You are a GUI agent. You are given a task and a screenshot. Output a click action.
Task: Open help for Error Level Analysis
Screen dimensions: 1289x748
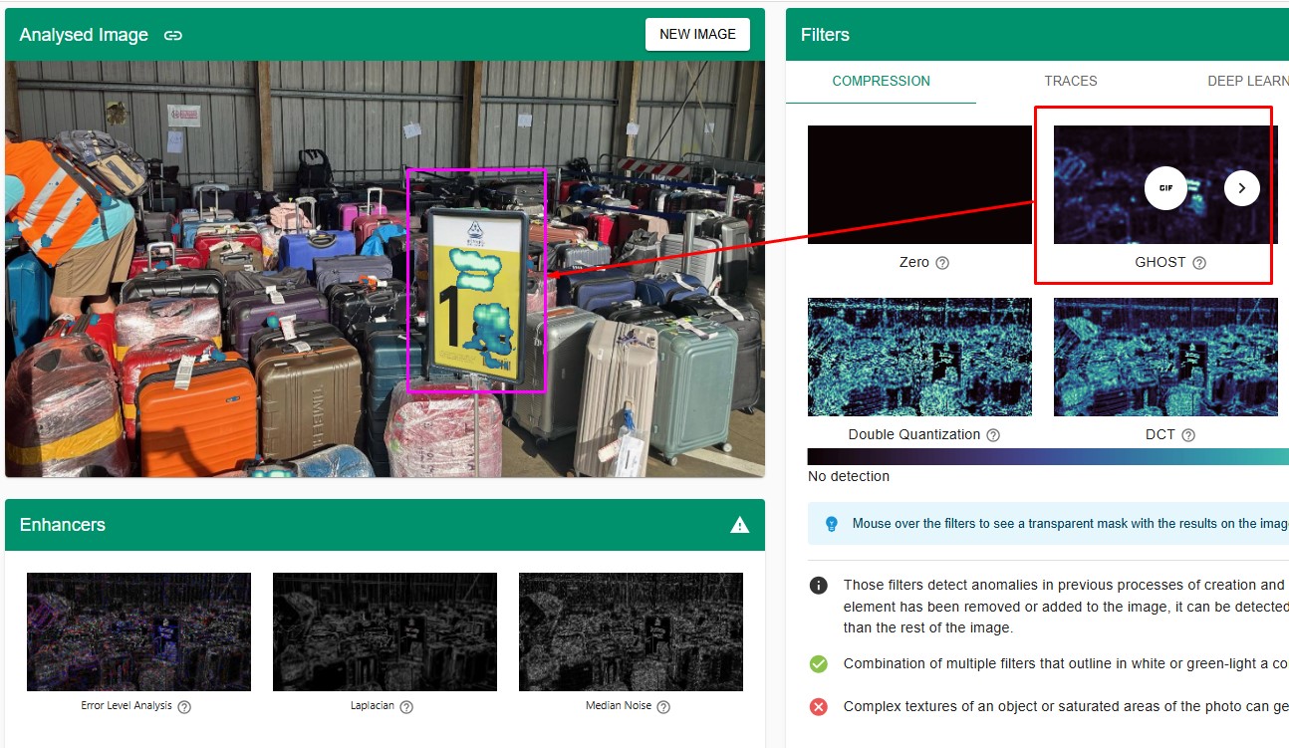pyautogui.click(x=184, y=706)
